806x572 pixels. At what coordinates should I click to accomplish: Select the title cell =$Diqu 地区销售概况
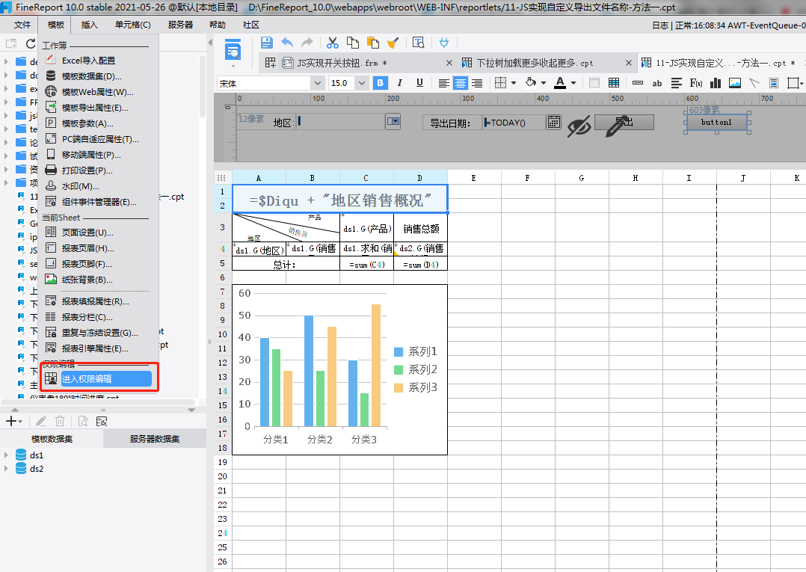click(339, 199)
